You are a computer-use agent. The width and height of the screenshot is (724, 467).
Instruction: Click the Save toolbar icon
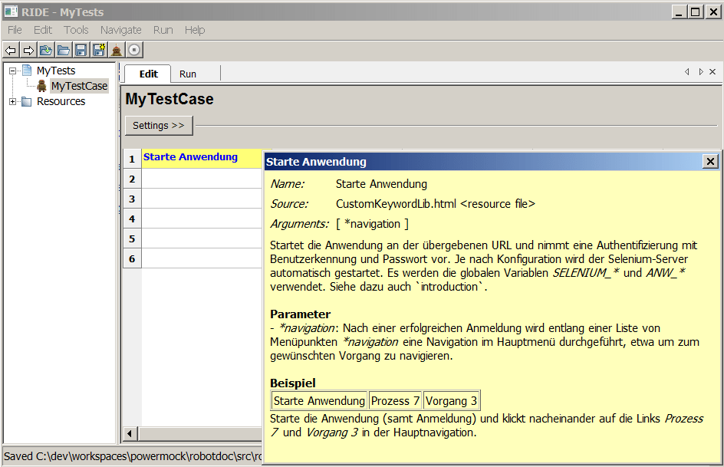[x=81, y=51]
